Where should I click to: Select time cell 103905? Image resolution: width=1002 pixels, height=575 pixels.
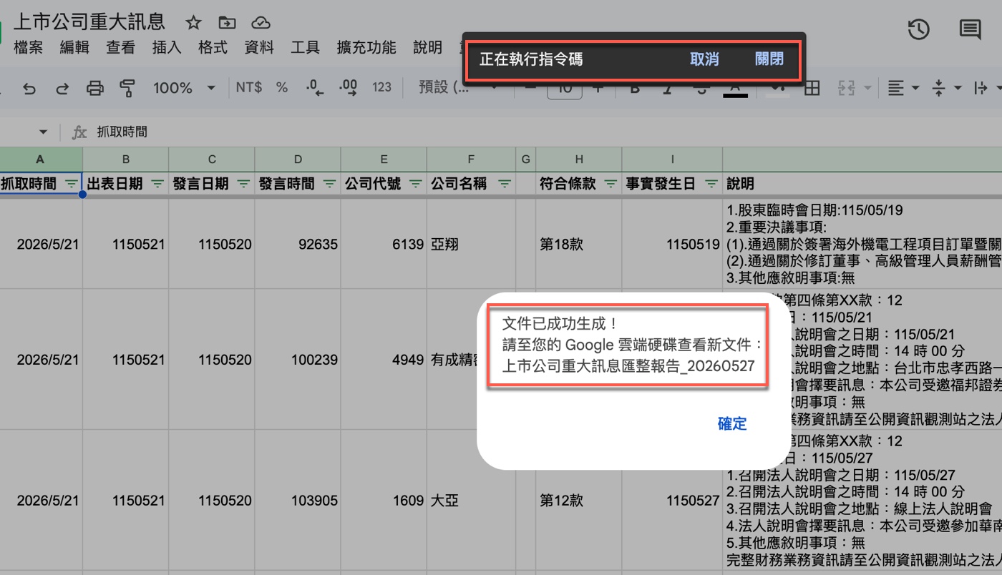pyautogui.click(x=298, y=501)
